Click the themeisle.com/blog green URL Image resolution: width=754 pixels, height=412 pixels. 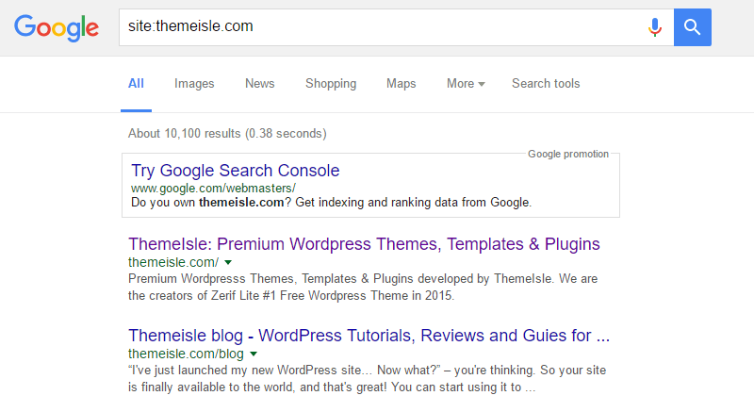point(186,354)
